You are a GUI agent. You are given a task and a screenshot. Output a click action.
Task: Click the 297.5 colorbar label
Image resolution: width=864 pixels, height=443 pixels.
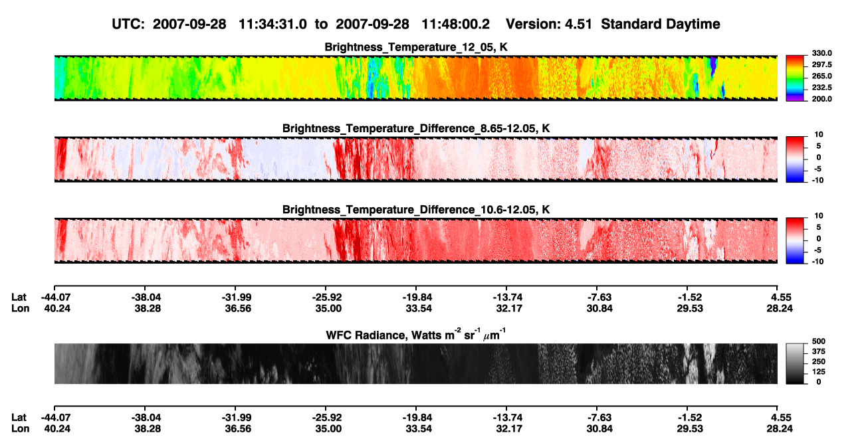tap(822, 65)
